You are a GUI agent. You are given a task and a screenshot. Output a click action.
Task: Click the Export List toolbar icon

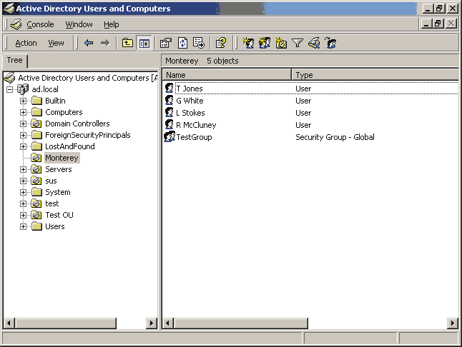[199, 43]
